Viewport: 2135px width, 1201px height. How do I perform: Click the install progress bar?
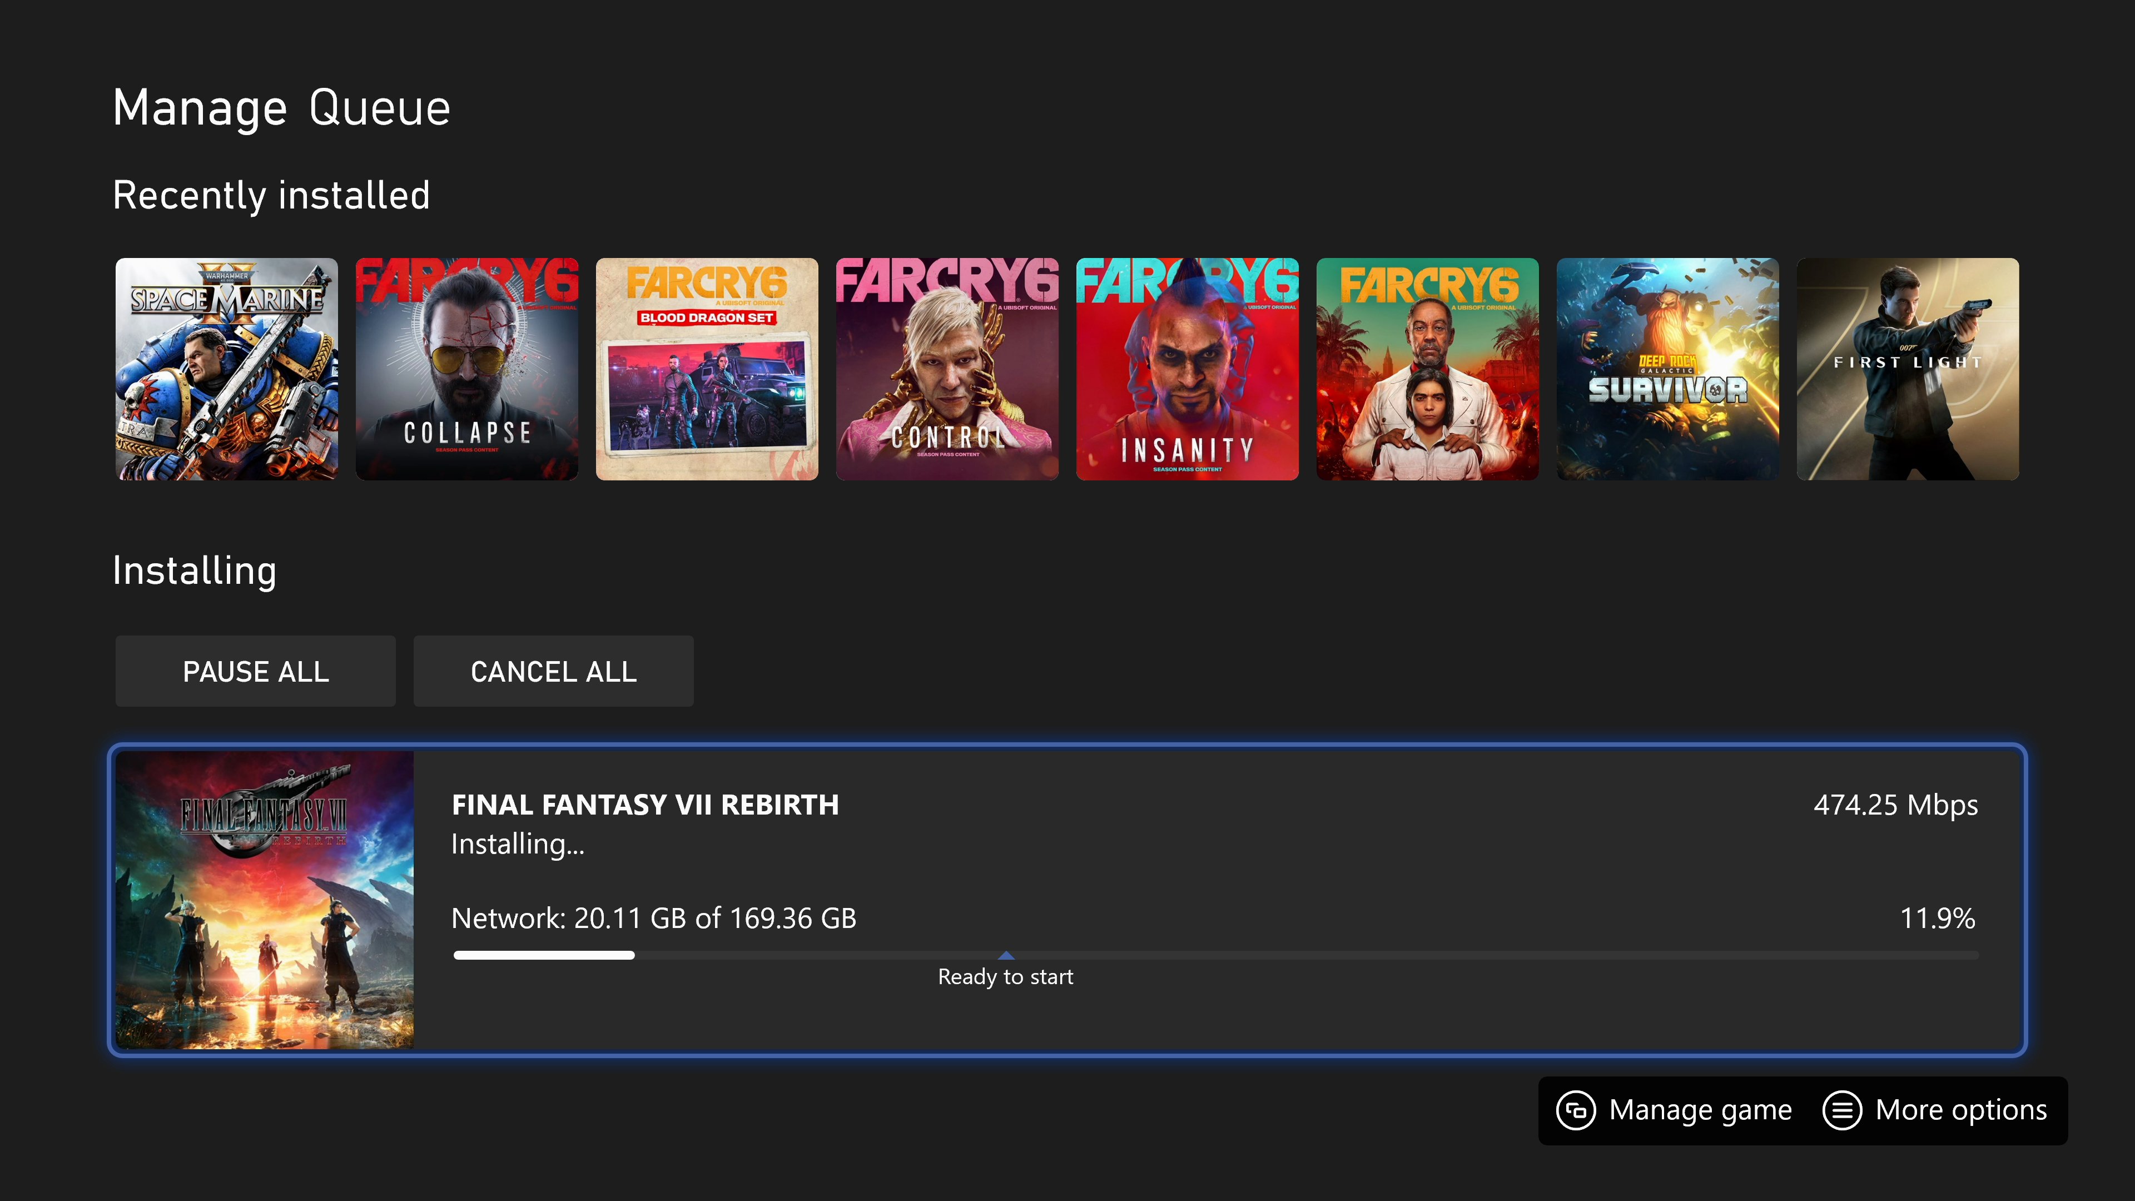pyautogui.click(x=1216, y=956)
